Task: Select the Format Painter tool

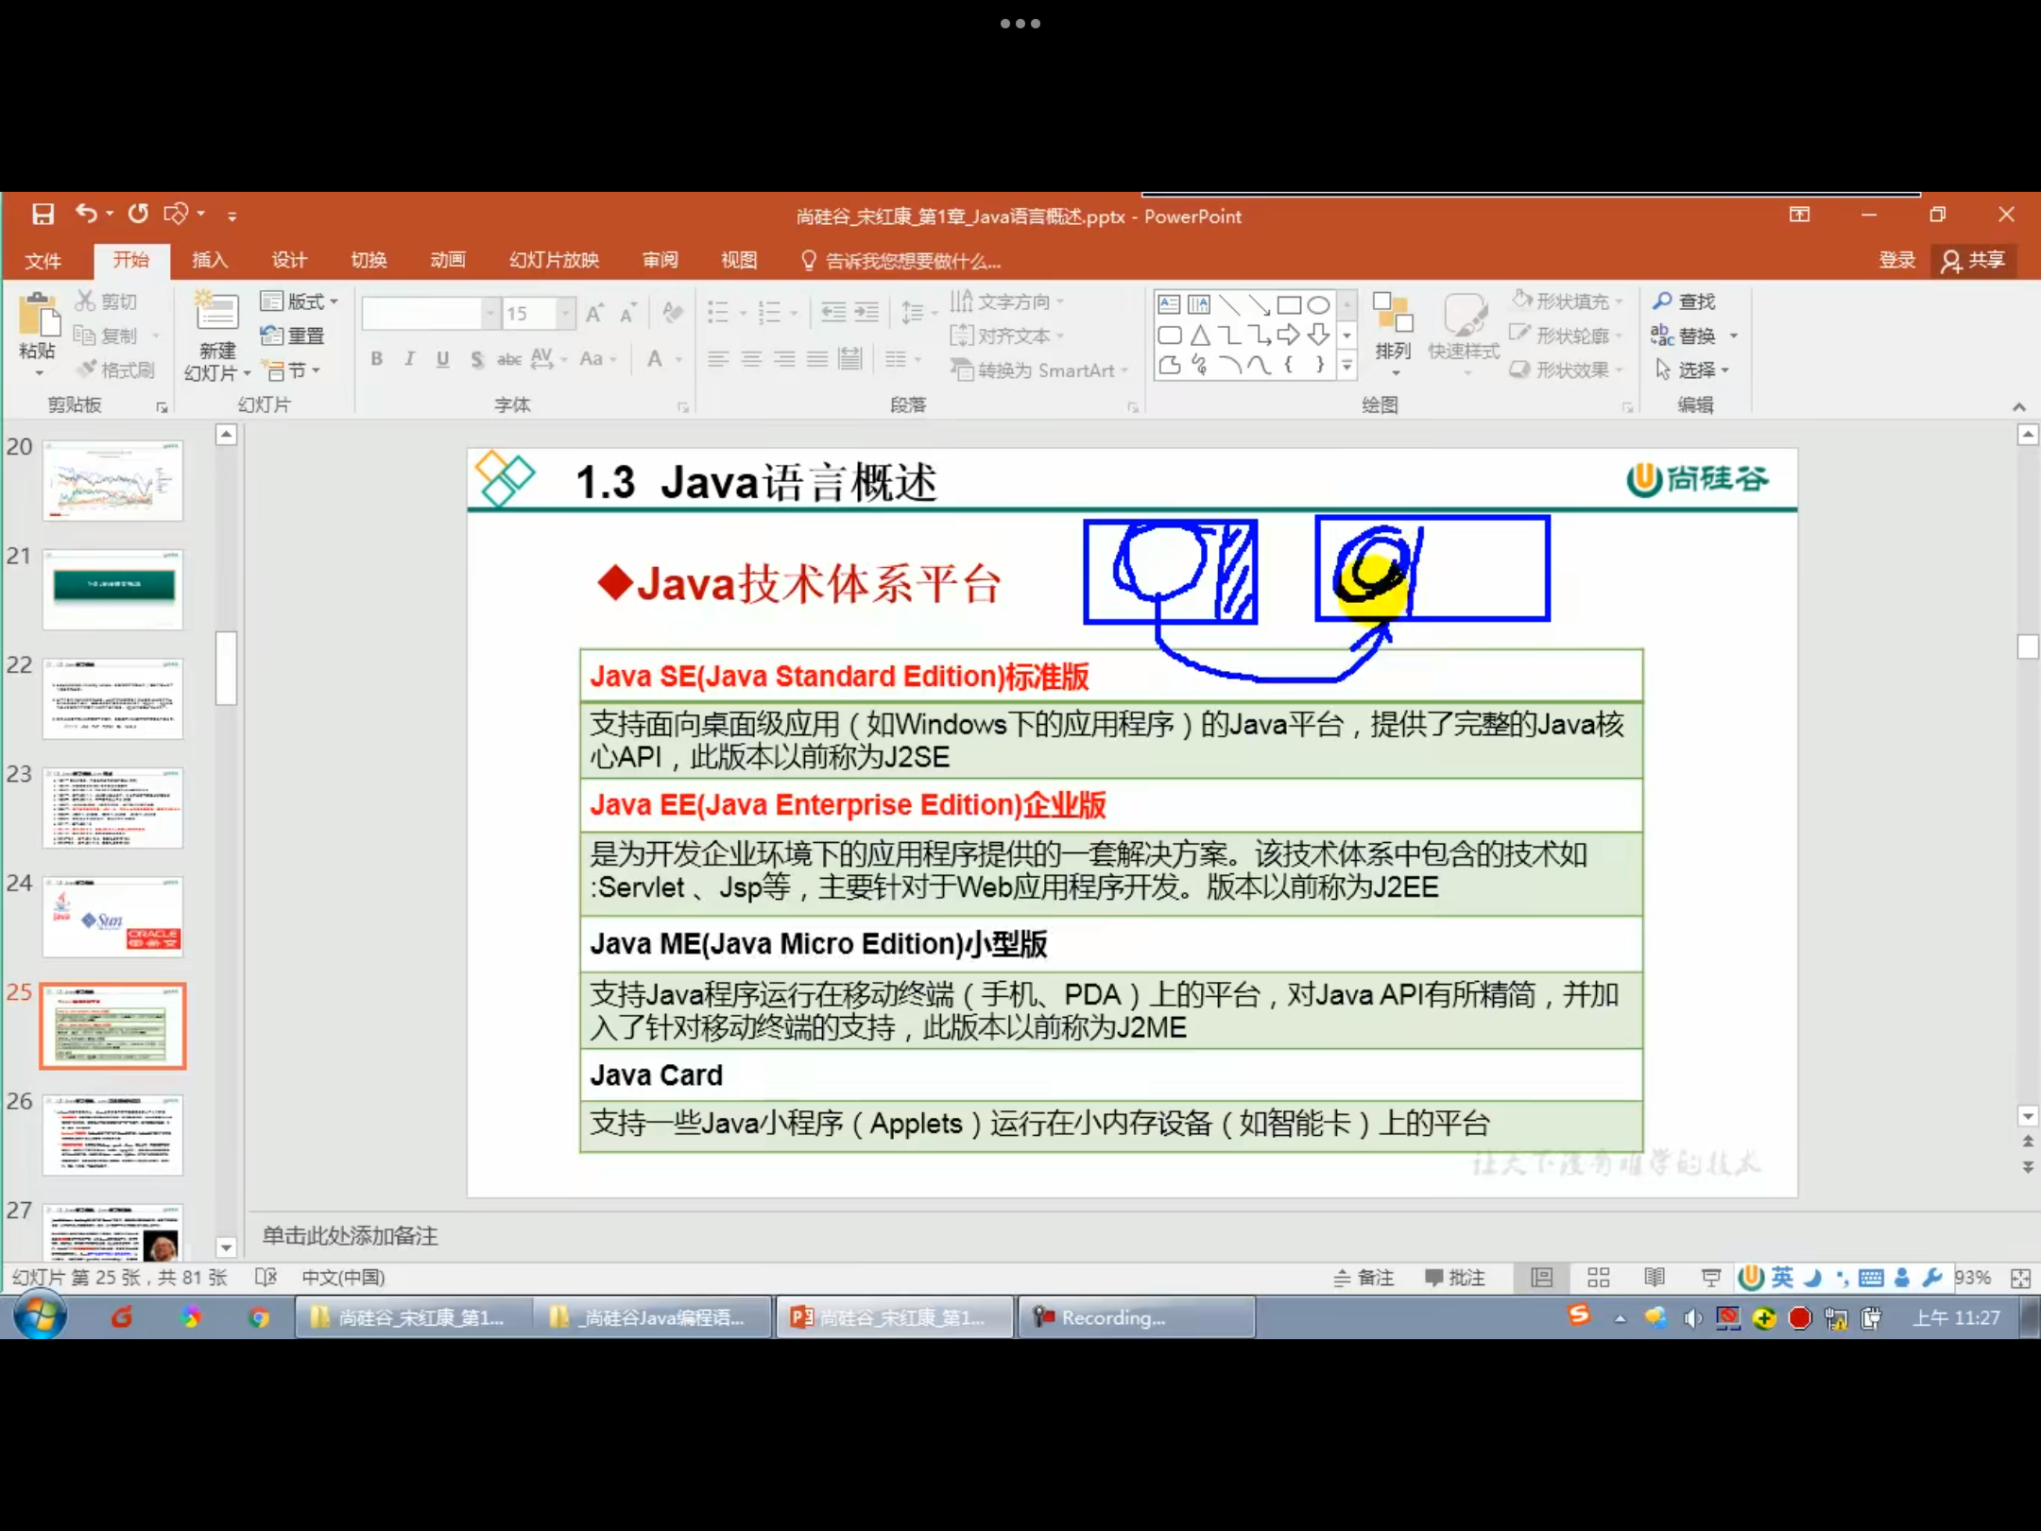Action: coord(115,370)
